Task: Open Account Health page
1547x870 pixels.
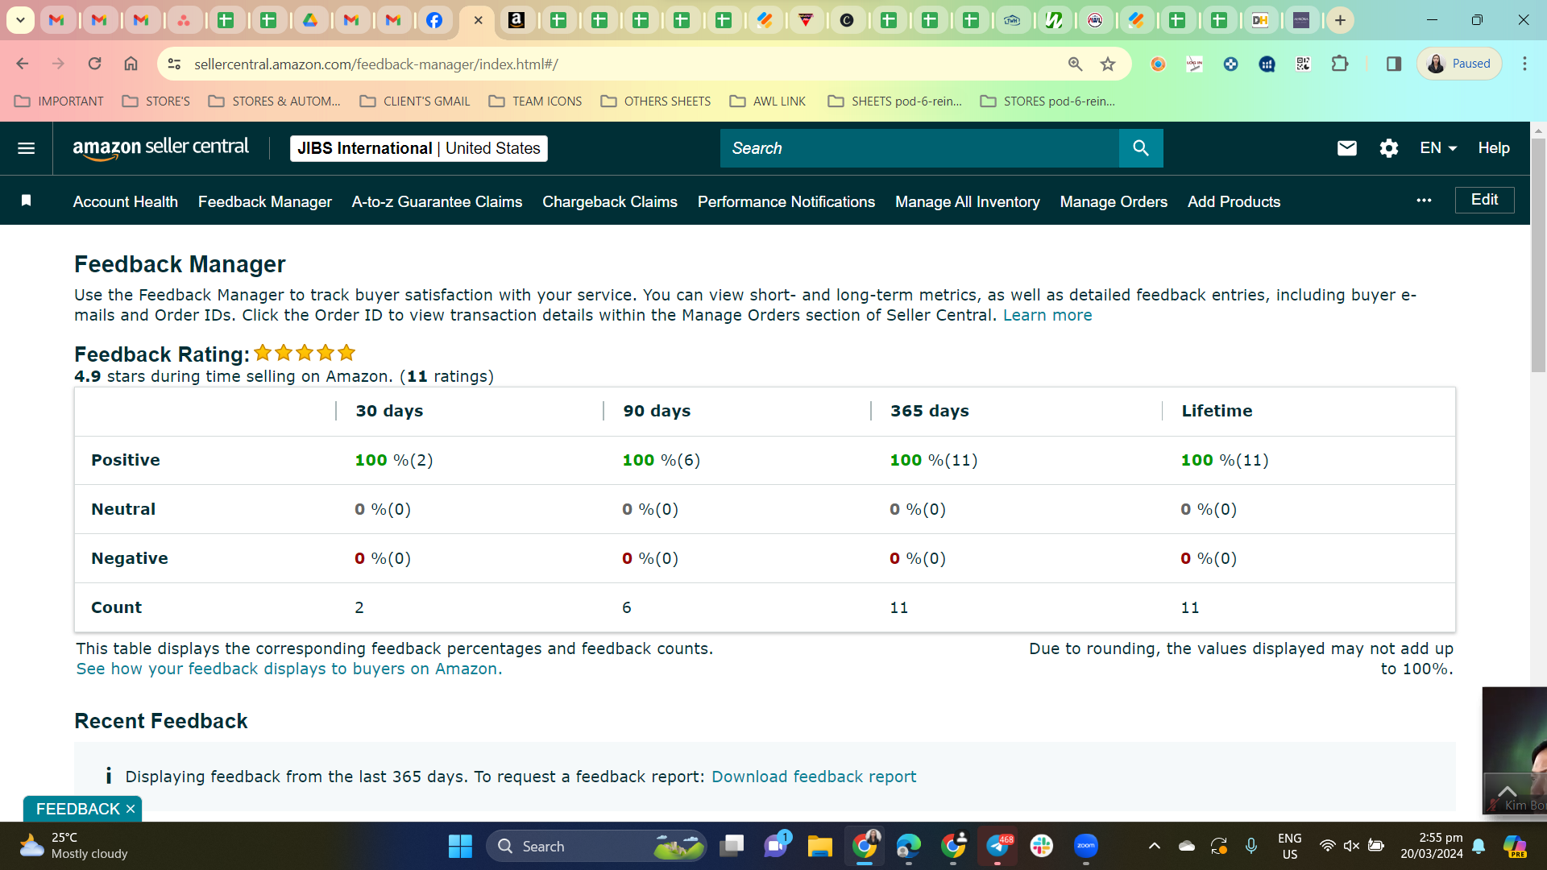Action: pyautogui.click(x=126, y=201)
